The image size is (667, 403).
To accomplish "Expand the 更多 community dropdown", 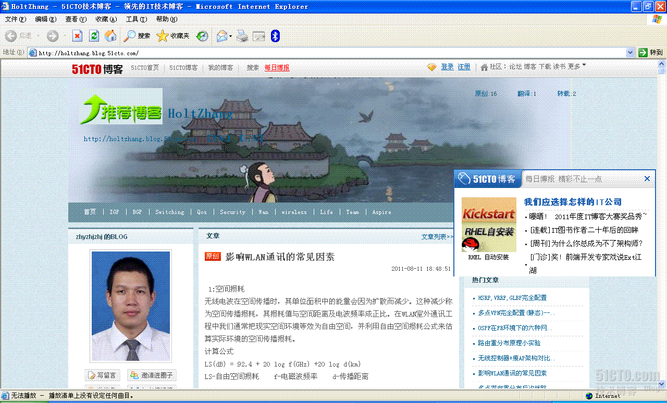I will click(577, 67).
